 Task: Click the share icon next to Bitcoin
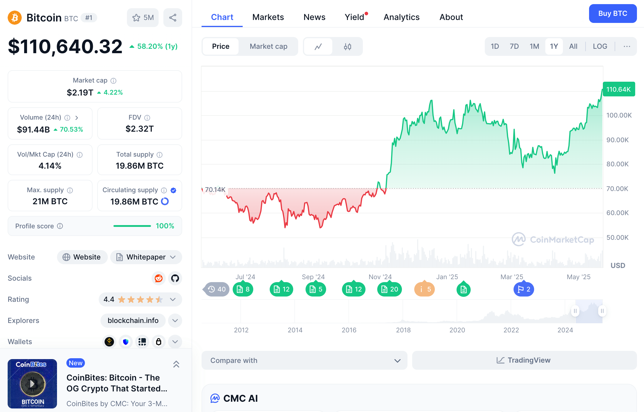coord(172,18)
